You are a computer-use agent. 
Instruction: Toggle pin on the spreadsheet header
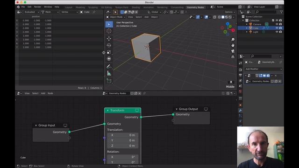94,12
